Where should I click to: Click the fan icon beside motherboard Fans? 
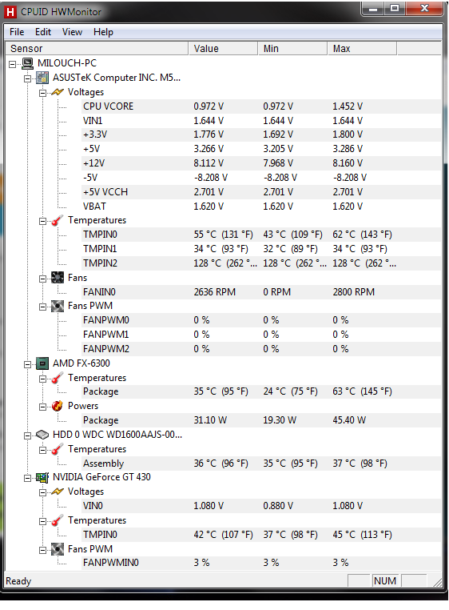click(x=58, y=278)
